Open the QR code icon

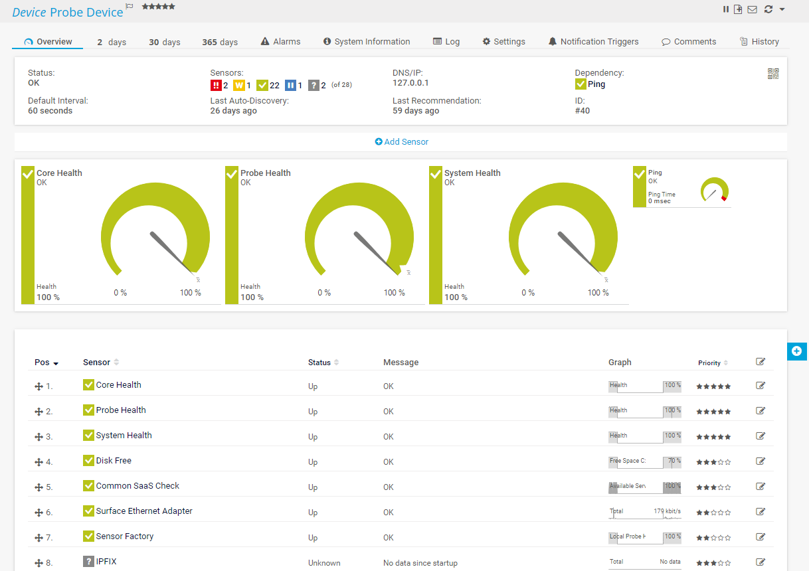pyautogui.click(x=773, y=74)
